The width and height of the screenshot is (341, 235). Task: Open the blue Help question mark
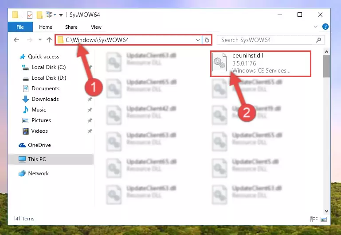[x=325, y=27]
